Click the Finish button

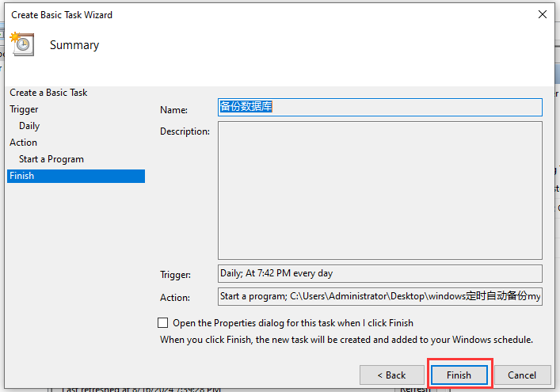tap(459, 375)
